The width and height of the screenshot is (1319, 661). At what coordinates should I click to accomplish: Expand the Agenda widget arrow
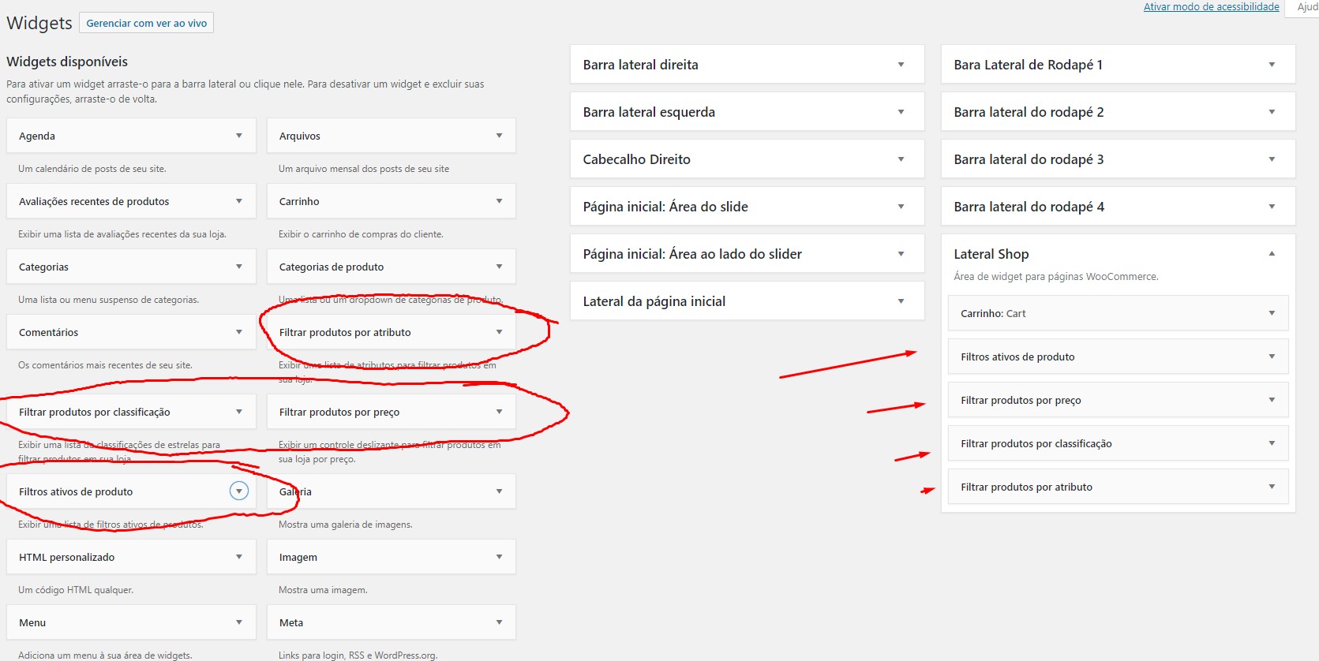(239, 136)
